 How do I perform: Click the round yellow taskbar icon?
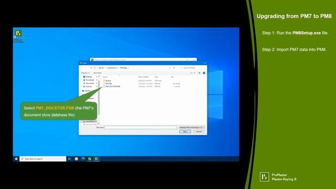76,159
